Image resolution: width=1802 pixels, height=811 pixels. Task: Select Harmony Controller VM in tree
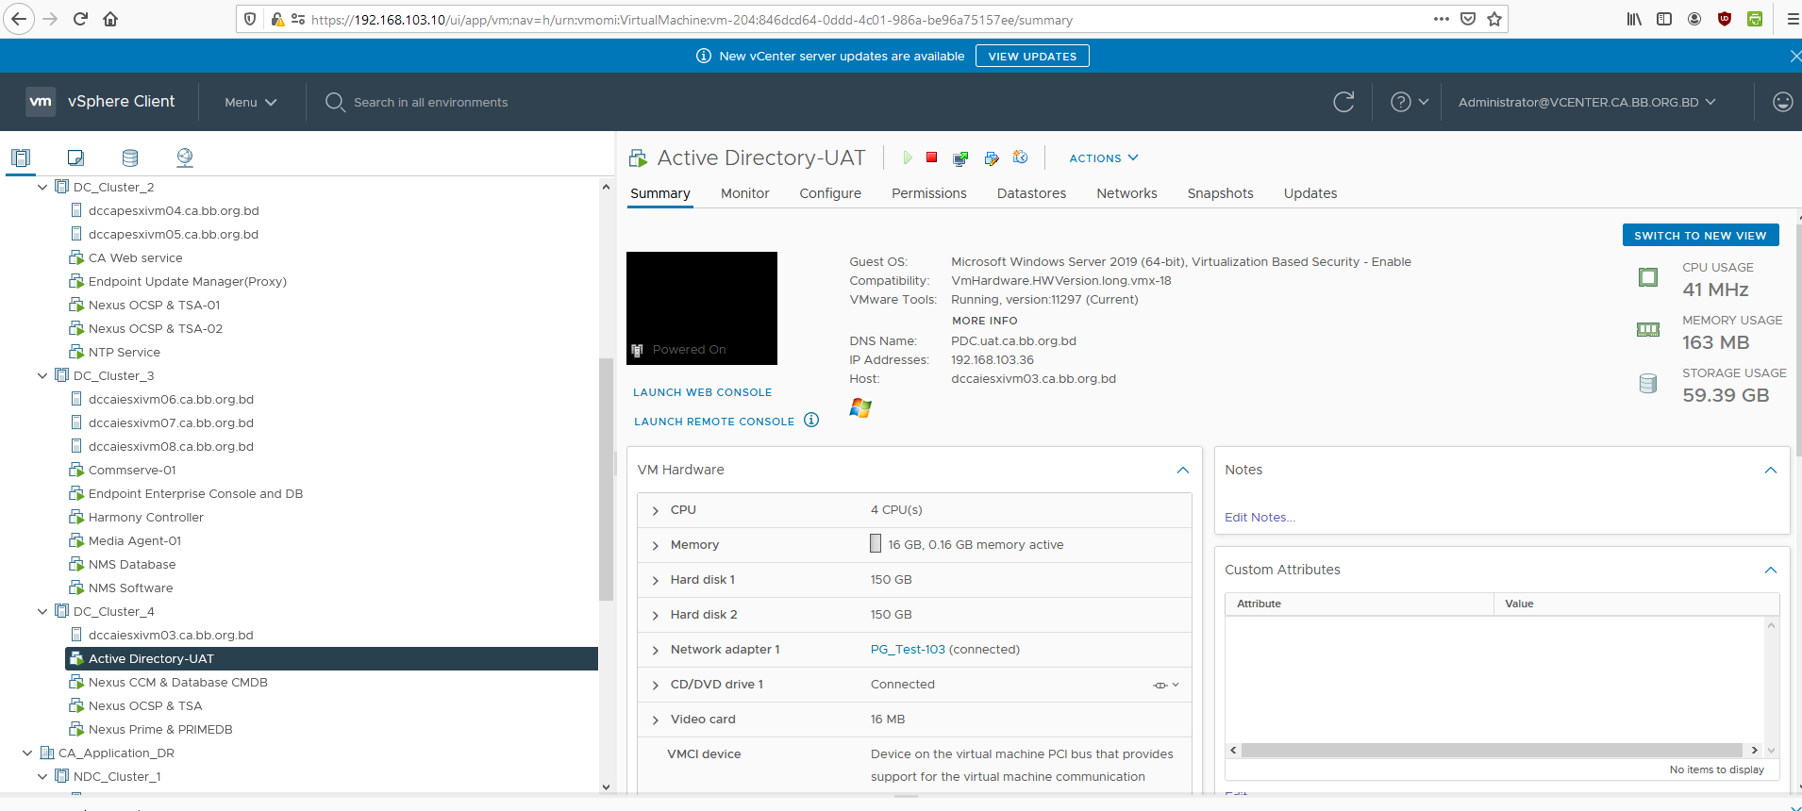[146, 517]
